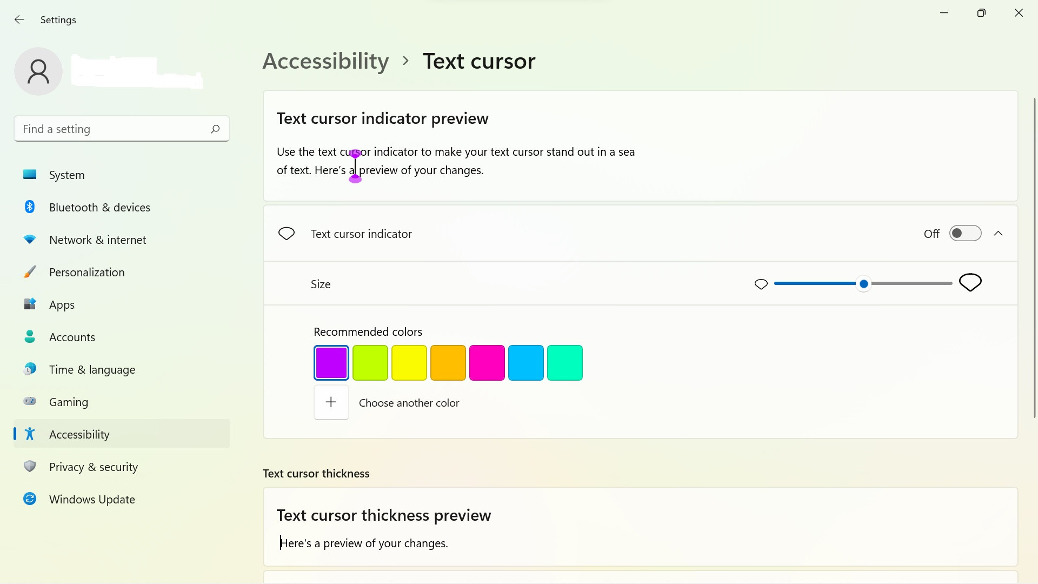This screenshot has height=584, width=1038.
Task: Click the Find a setting search field
Action: click(x=122, y=129)
